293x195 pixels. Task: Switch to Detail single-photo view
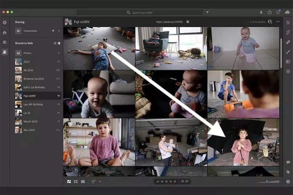point(83,182)
